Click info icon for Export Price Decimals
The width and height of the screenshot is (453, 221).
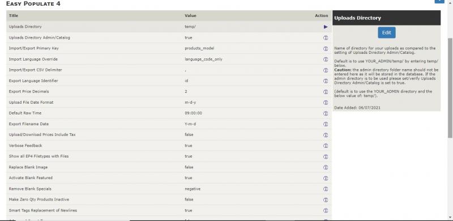click(x=326, y=92)
